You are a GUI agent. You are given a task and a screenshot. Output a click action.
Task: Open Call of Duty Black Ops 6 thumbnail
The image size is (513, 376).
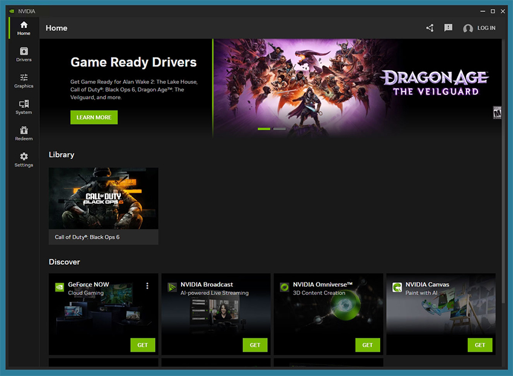pos(103,199)
